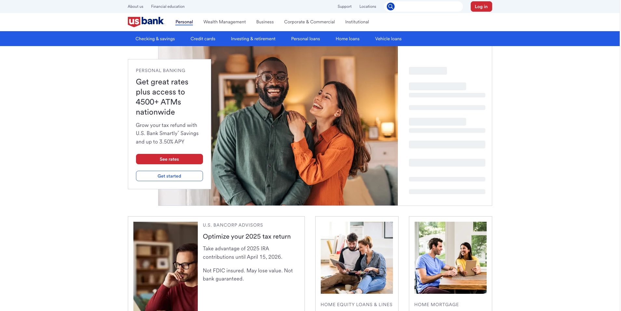Screen dimensions: 621x311
Task: Expand the Credit cards menu
Action: [x=203, y=39]
